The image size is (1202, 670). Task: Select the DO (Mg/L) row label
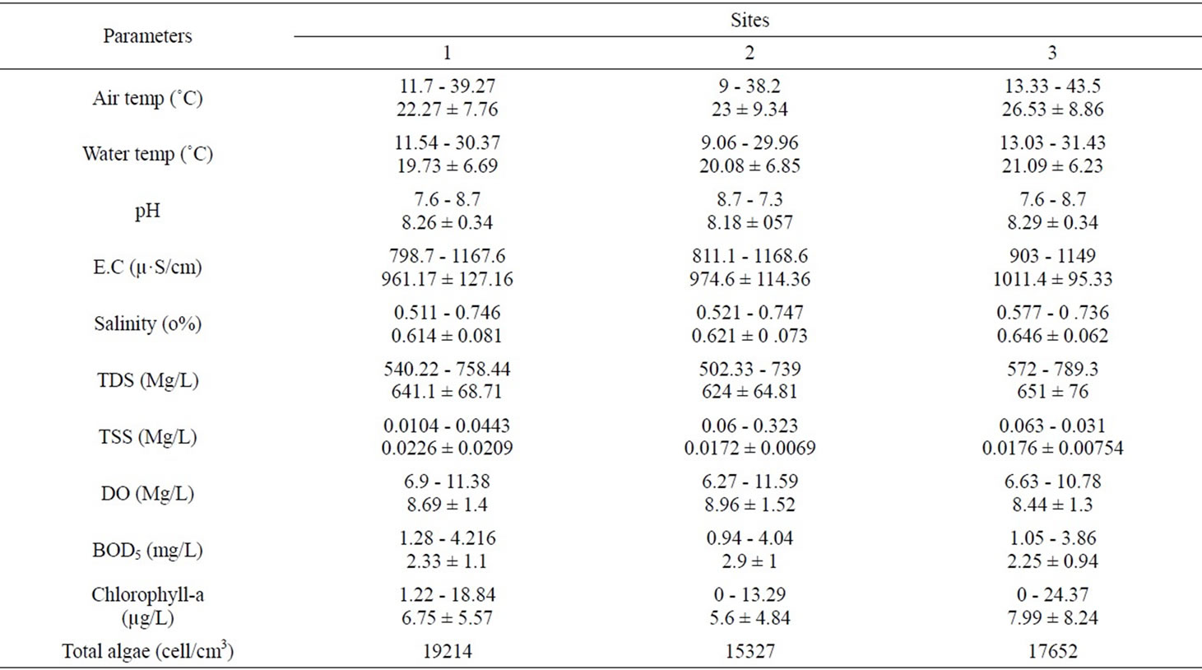(147, 494)
